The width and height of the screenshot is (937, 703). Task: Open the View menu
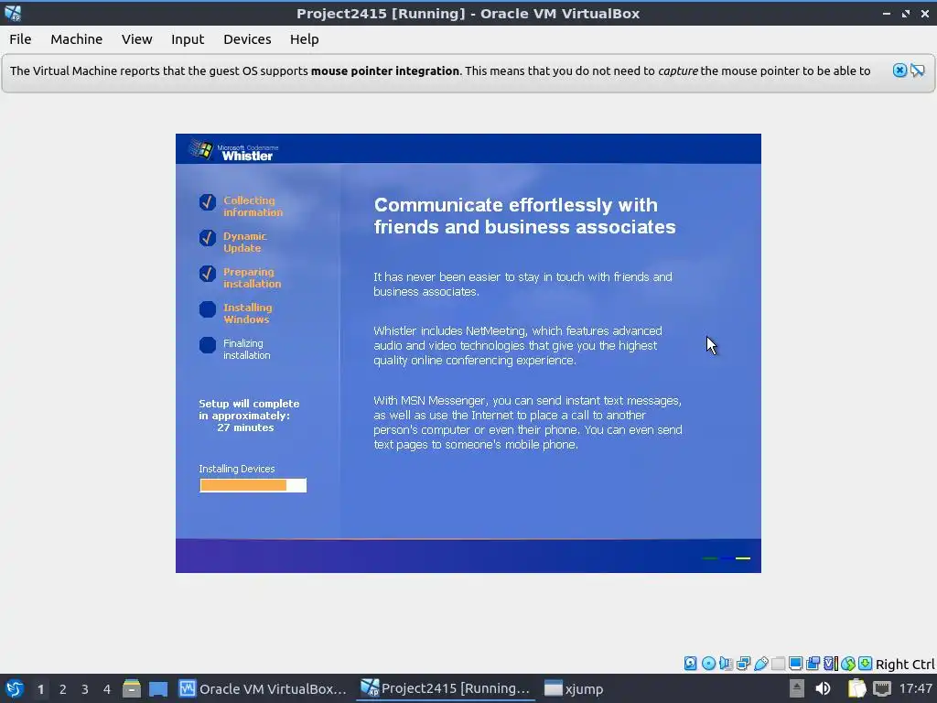coord(137,39)
